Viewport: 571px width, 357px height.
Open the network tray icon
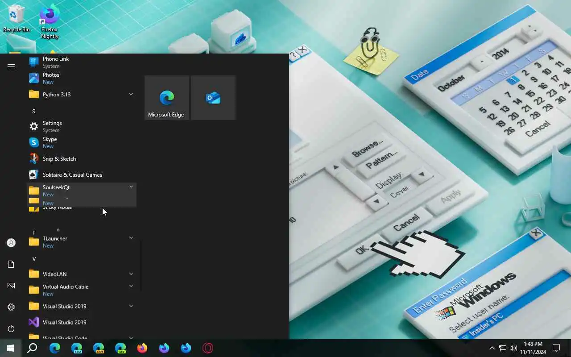coord(503,348)
